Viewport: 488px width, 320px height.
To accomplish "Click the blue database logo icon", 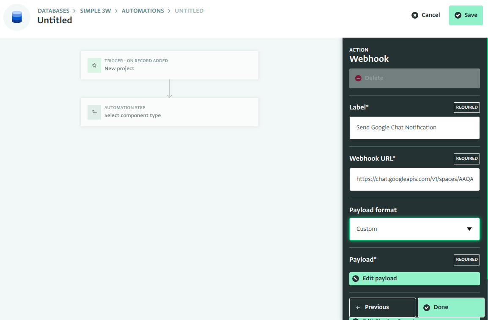I will pos(17,17).
